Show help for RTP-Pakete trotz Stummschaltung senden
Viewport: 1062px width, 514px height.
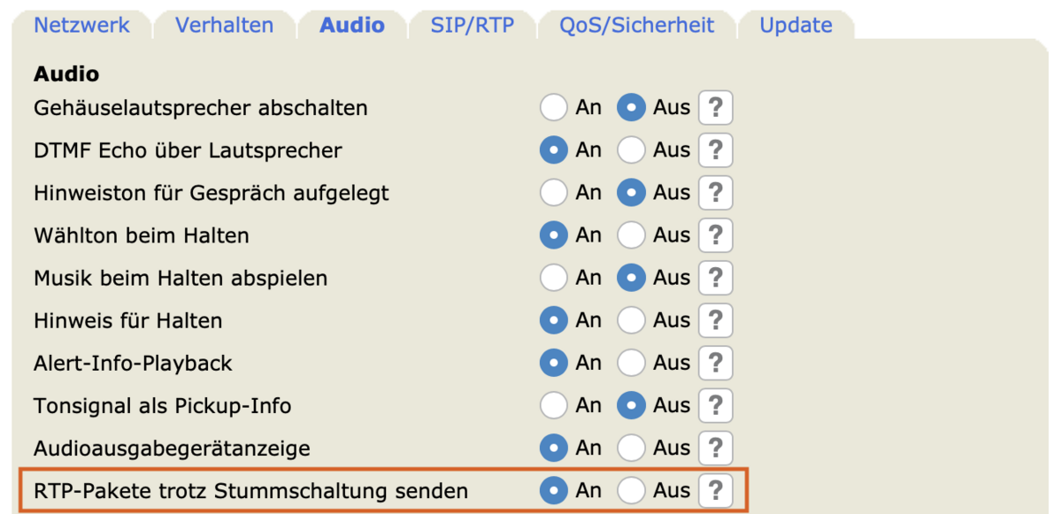point(715,490)
